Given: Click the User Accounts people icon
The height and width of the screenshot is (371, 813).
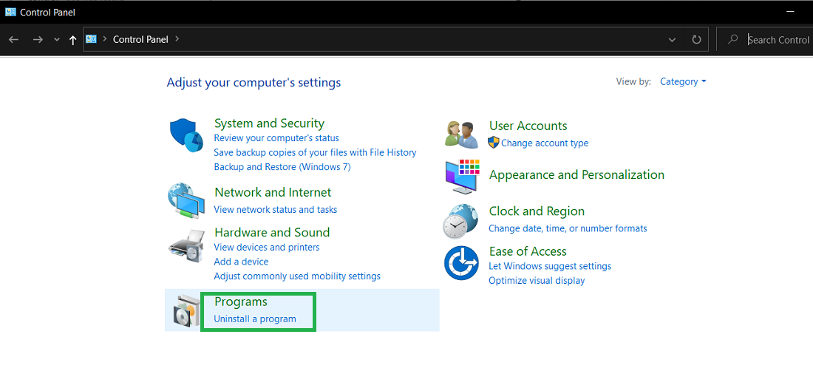Looking at the screenshot, I should coord(462,134).
